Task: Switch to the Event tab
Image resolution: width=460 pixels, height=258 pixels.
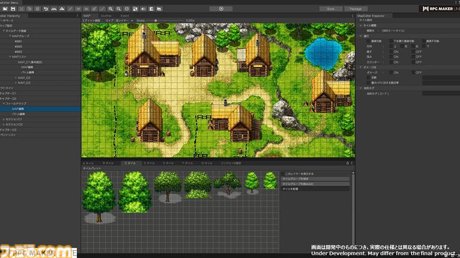Action: 125,16
